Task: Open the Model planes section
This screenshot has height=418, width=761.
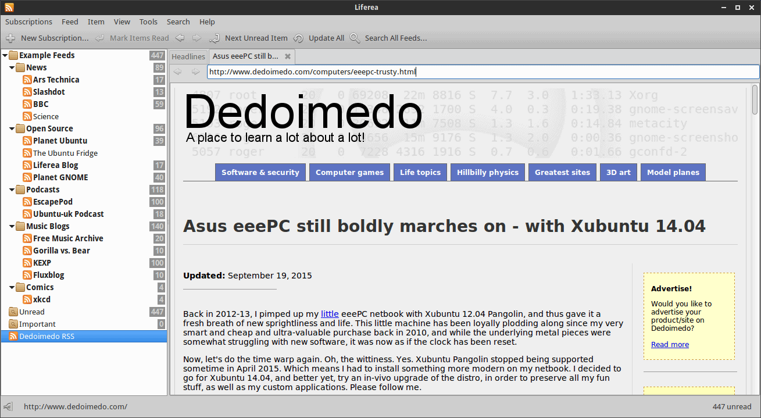Action: pos(673,172)
